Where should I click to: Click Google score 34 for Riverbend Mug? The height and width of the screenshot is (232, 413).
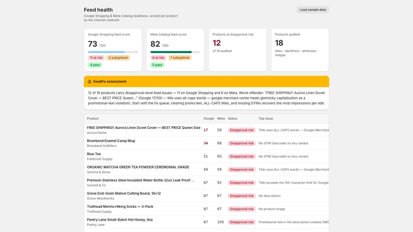point(205,143)
